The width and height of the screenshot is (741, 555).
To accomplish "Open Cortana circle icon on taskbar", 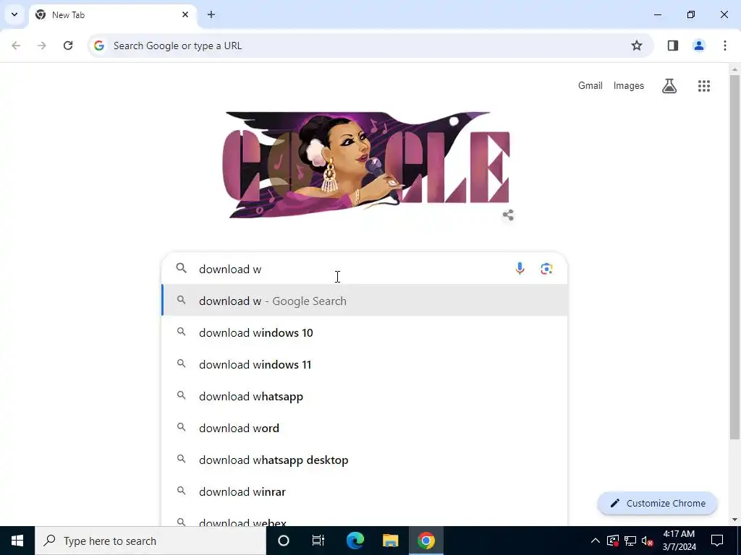I will [x=284, y=541].
